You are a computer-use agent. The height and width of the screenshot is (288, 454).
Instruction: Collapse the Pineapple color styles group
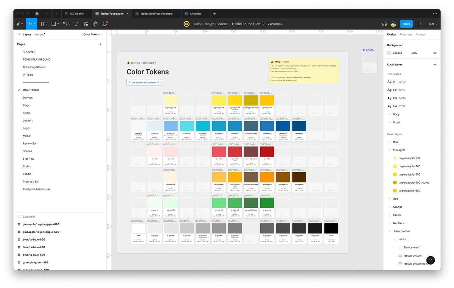click(390, 150)
